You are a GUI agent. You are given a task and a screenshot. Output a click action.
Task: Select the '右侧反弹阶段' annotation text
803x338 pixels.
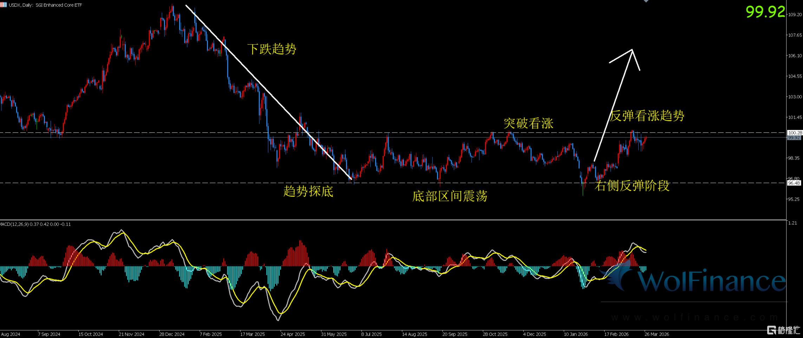tap(632, 186)
